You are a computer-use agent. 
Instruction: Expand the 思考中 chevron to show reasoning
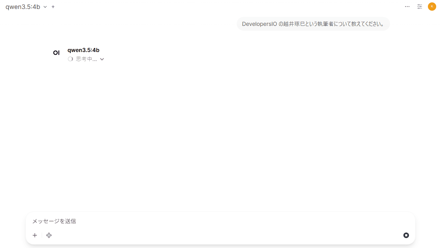(x=102, y=59)
